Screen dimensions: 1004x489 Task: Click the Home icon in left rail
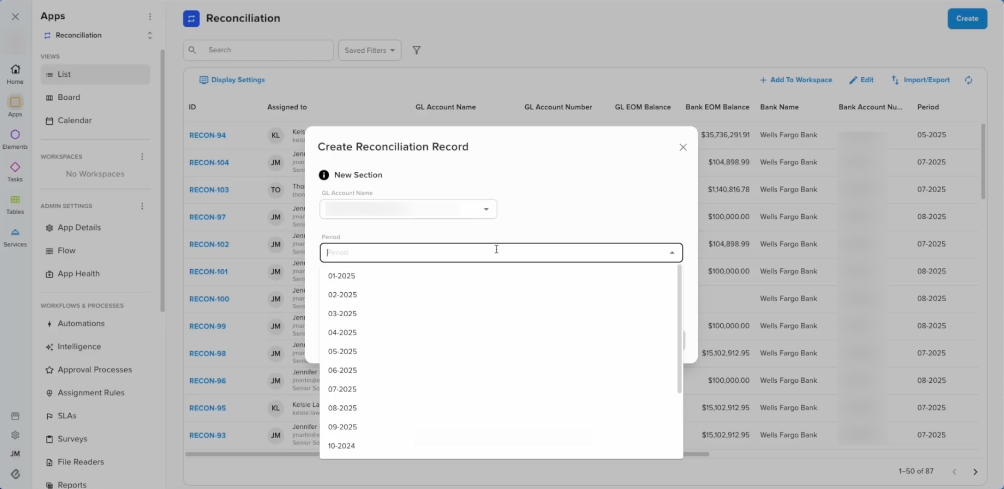[15, 73]
